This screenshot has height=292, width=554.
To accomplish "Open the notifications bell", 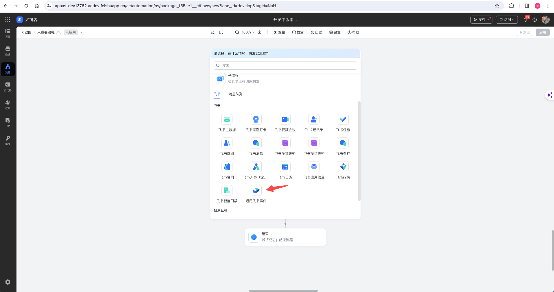I will (525, 20).
